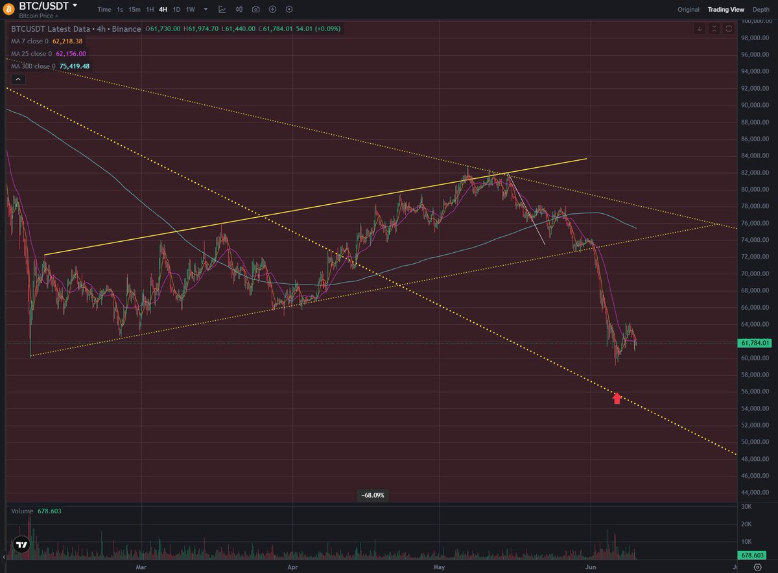Click the -68.09% measurement label
This screenshot has width=778, height=573.
tap(373, 495)
